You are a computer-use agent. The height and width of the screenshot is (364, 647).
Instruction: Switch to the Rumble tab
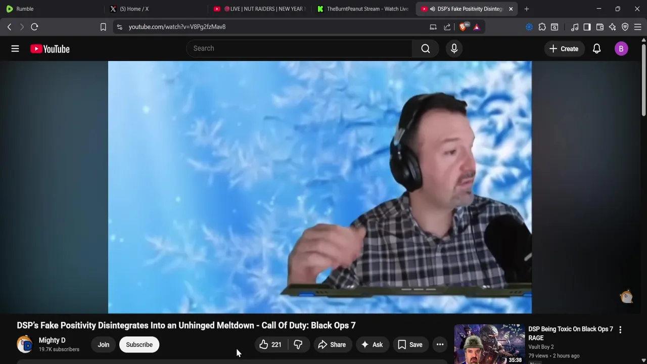coord(51,9)
